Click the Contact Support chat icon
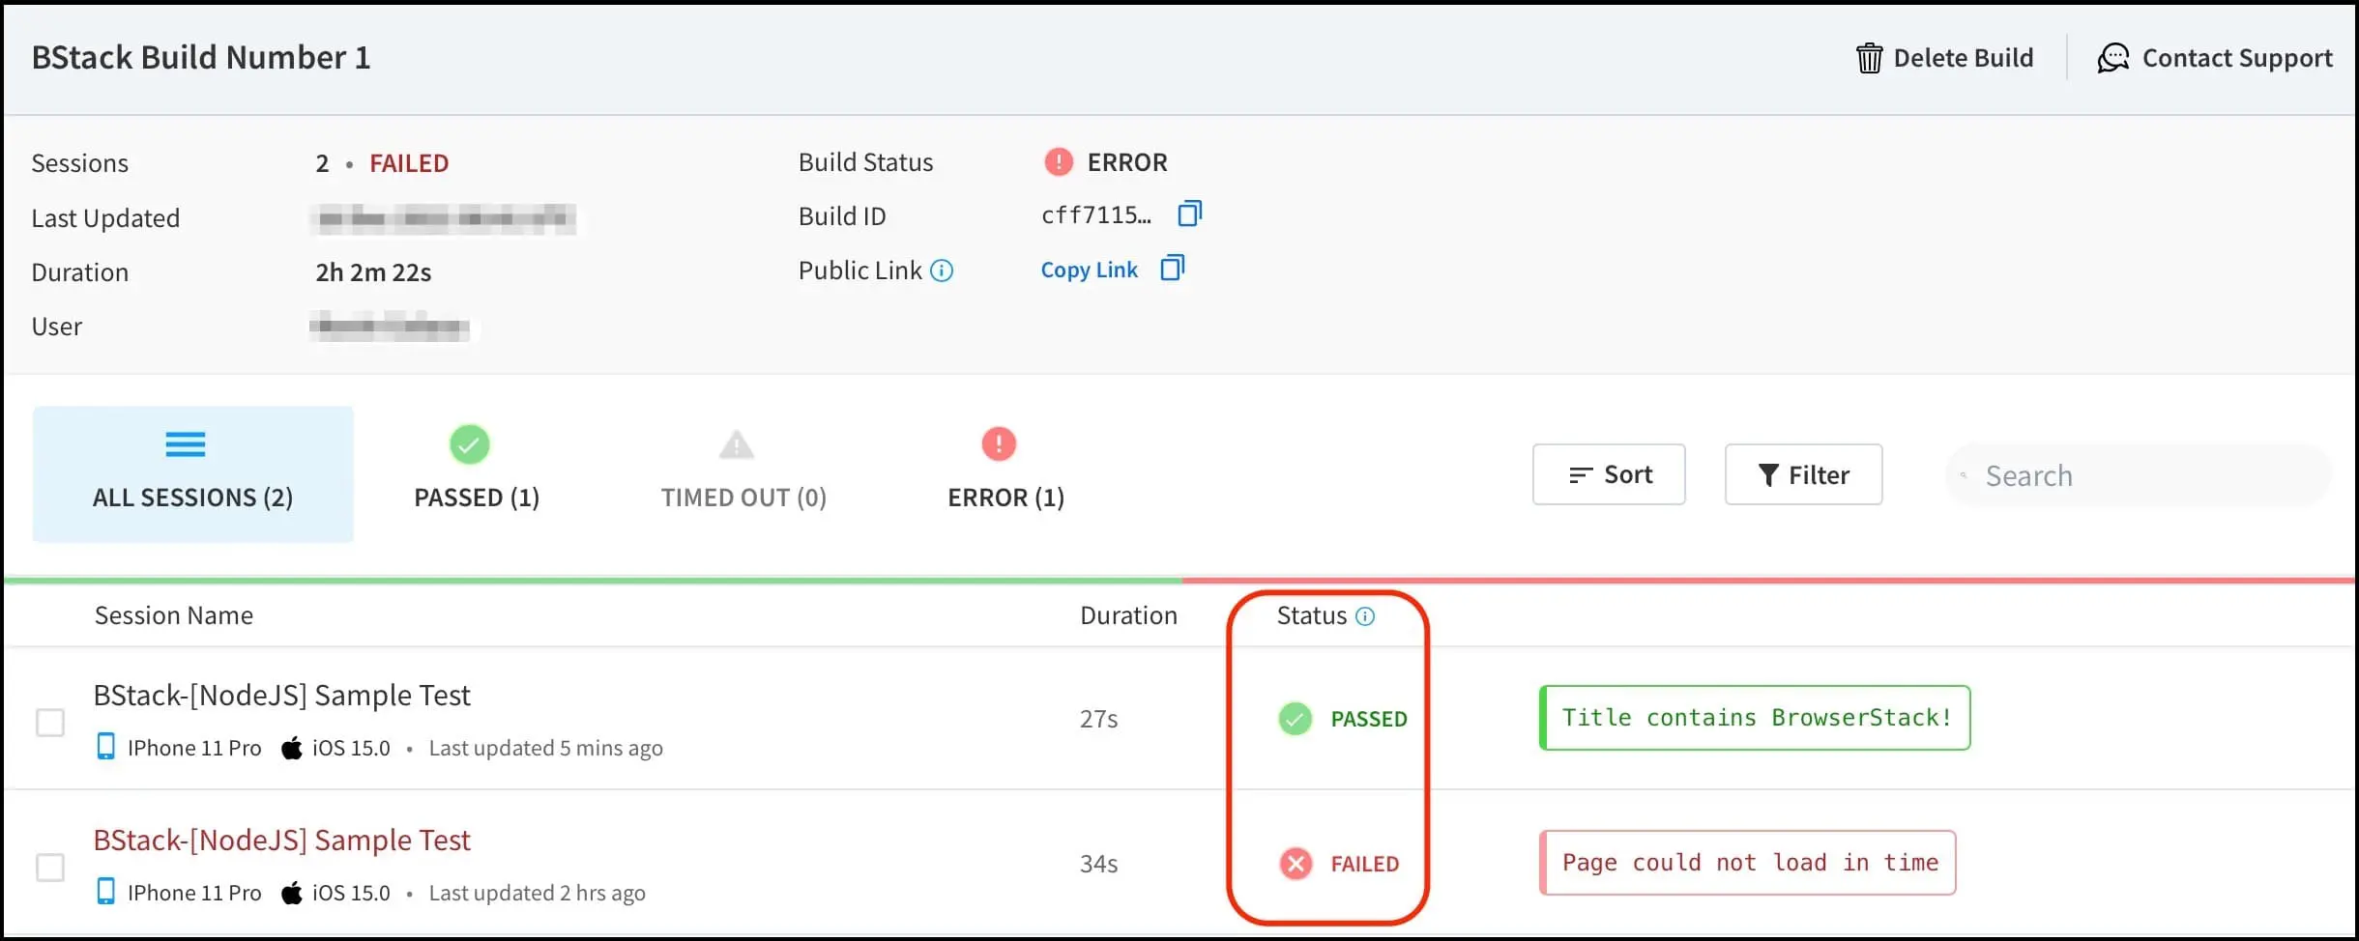Image resolution: width=2359 pixels, height=941 pixels. 2112,58
